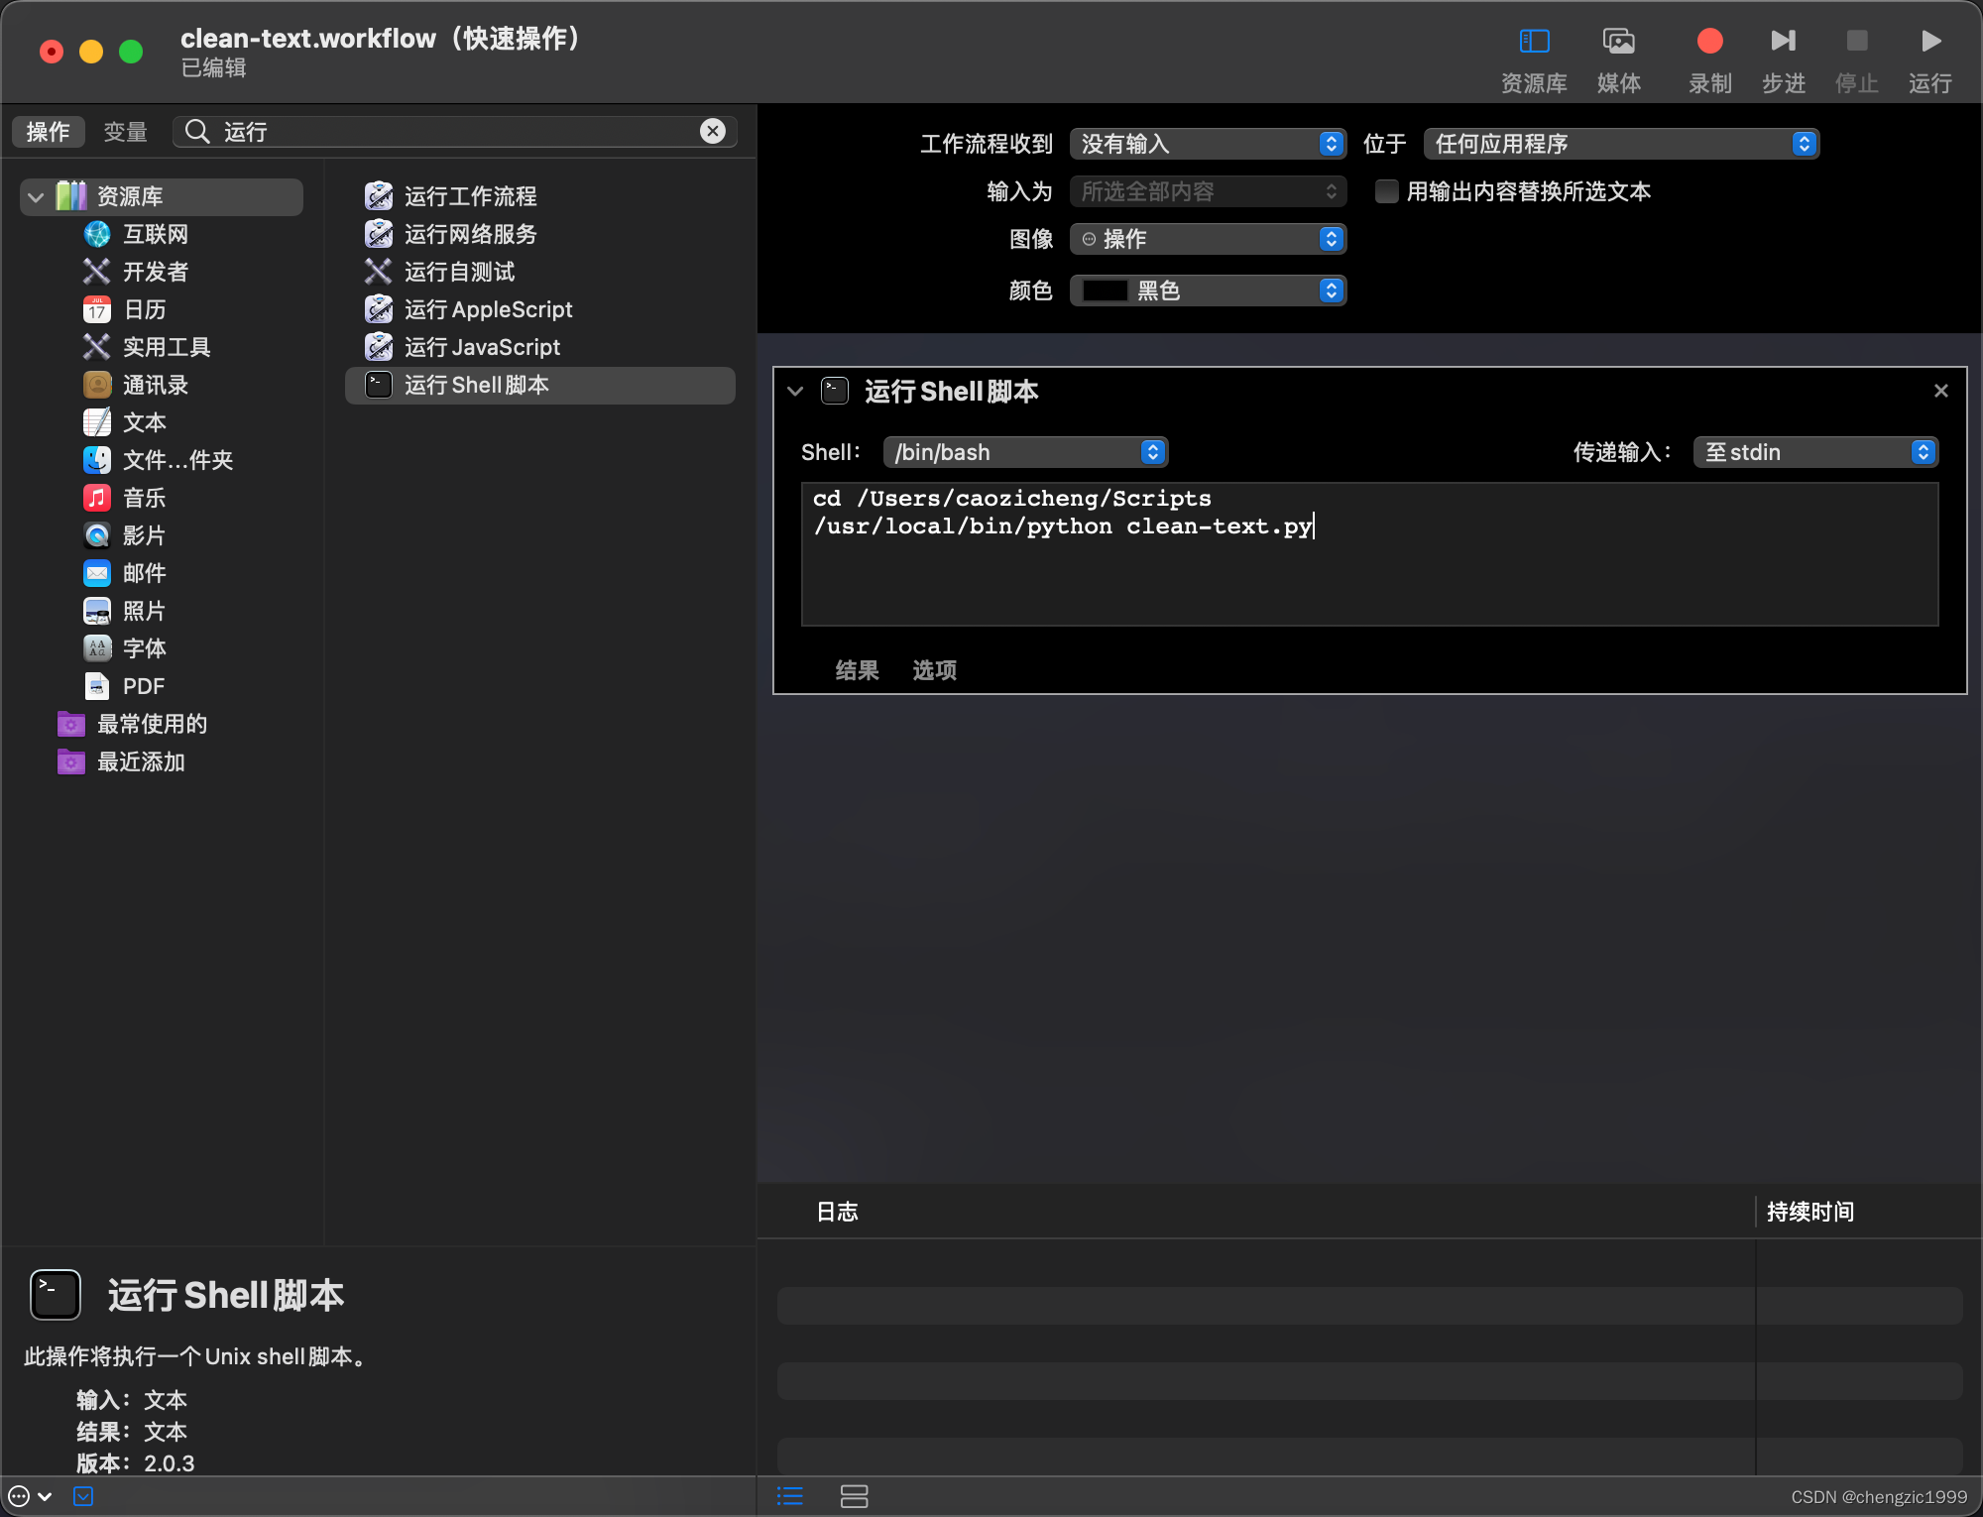Show the variables split view icon
The image size is (1983, 1517).
854,1496
